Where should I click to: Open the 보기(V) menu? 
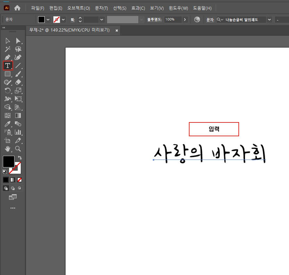pos(157,8)
